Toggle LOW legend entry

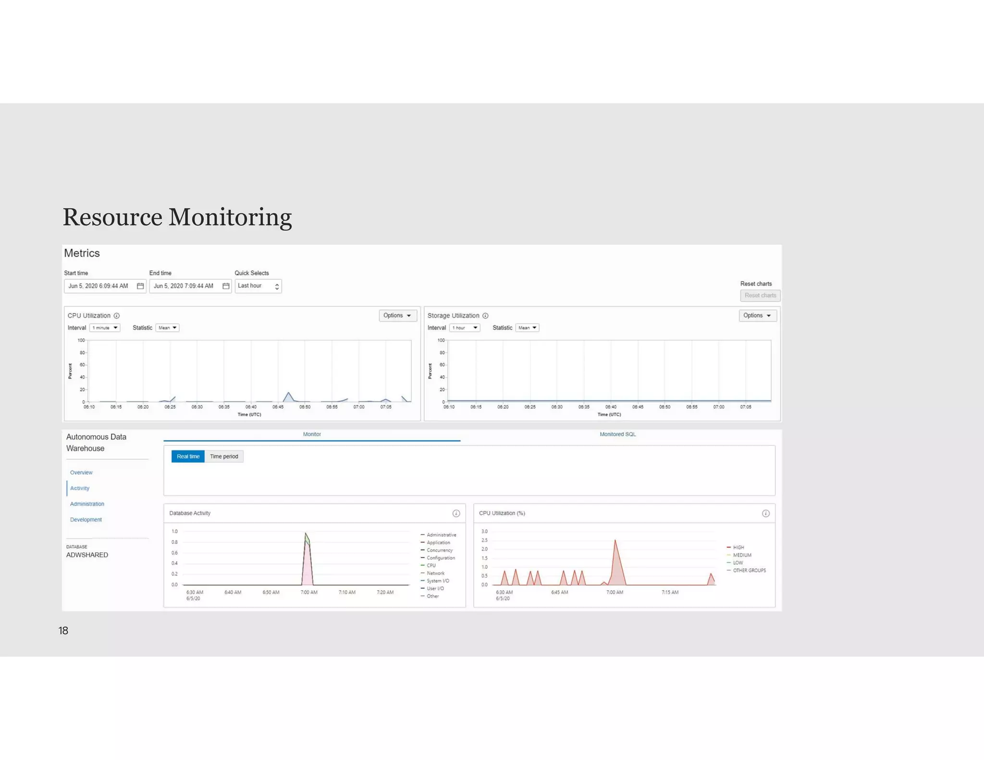pyautogui.click(x=735, y=563)
